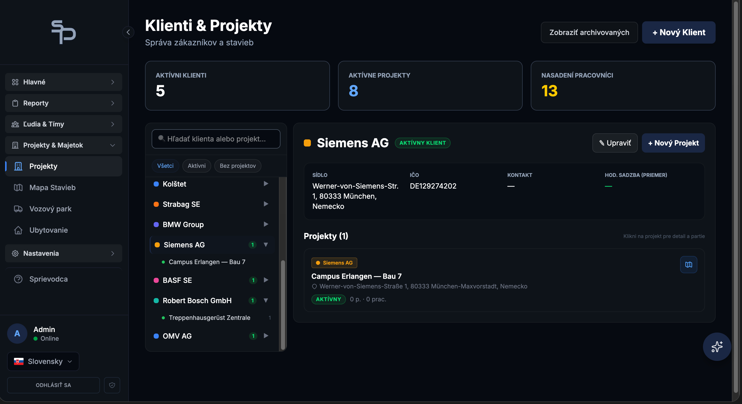This screenshot has width=742, height=404.
Task: Select Campus Erlangen — Bau 7 in list
Action: 207,262
